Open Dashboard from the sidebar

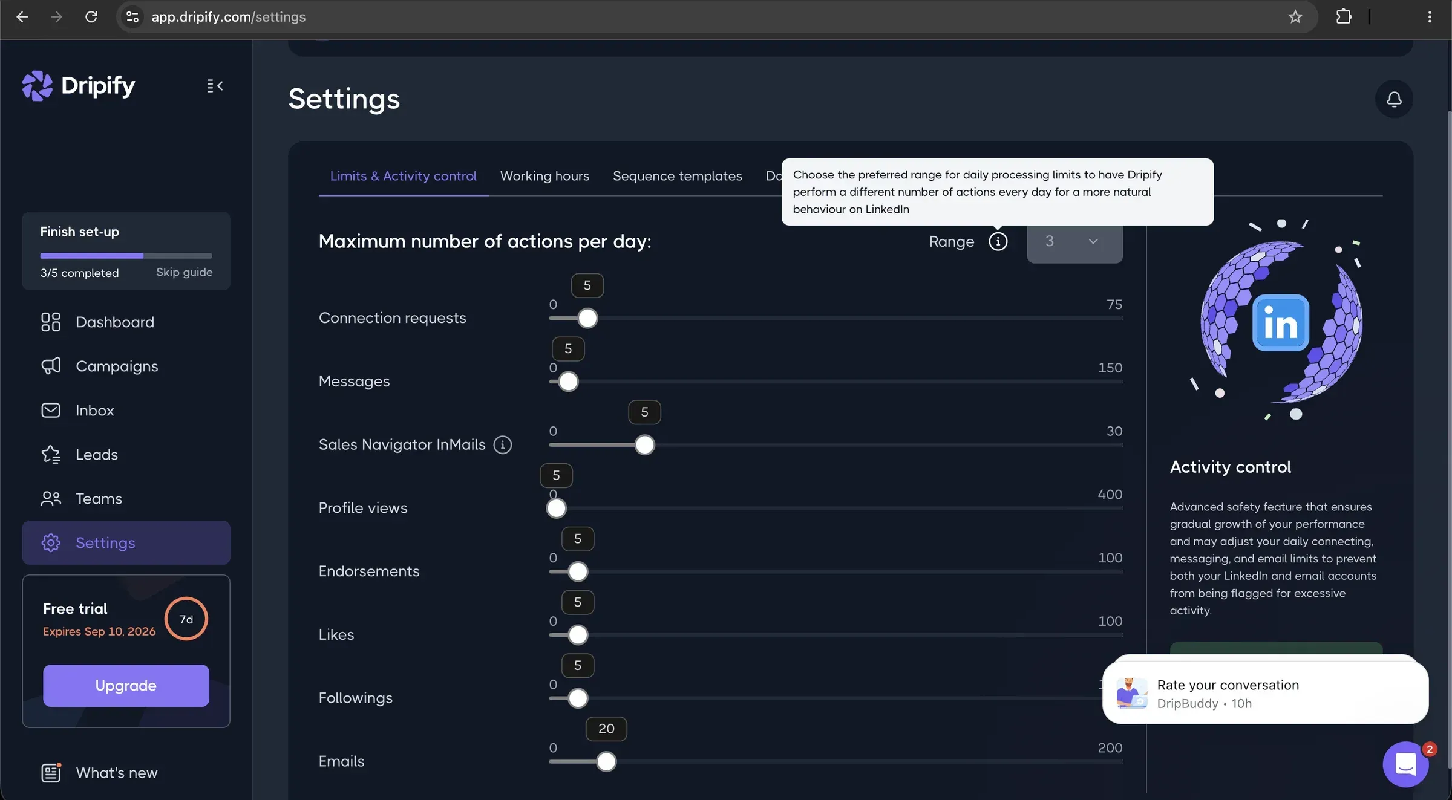click(x=126, y=322)
